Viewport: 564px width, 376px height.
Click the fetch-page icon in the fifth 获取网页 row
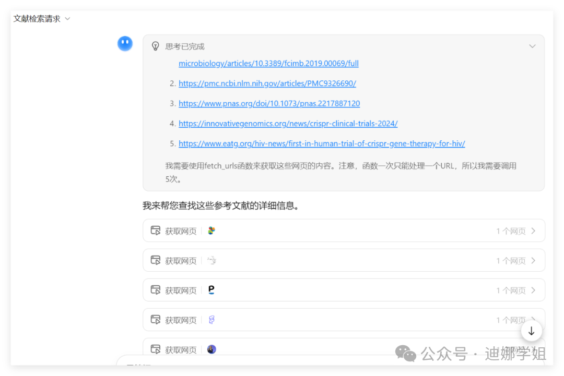coord(156,349)
